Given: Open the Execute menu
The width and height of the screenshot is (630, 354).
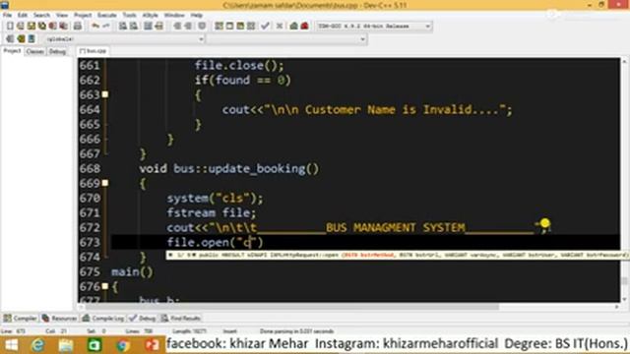Looking at the screenshot, I should point(107,15).
